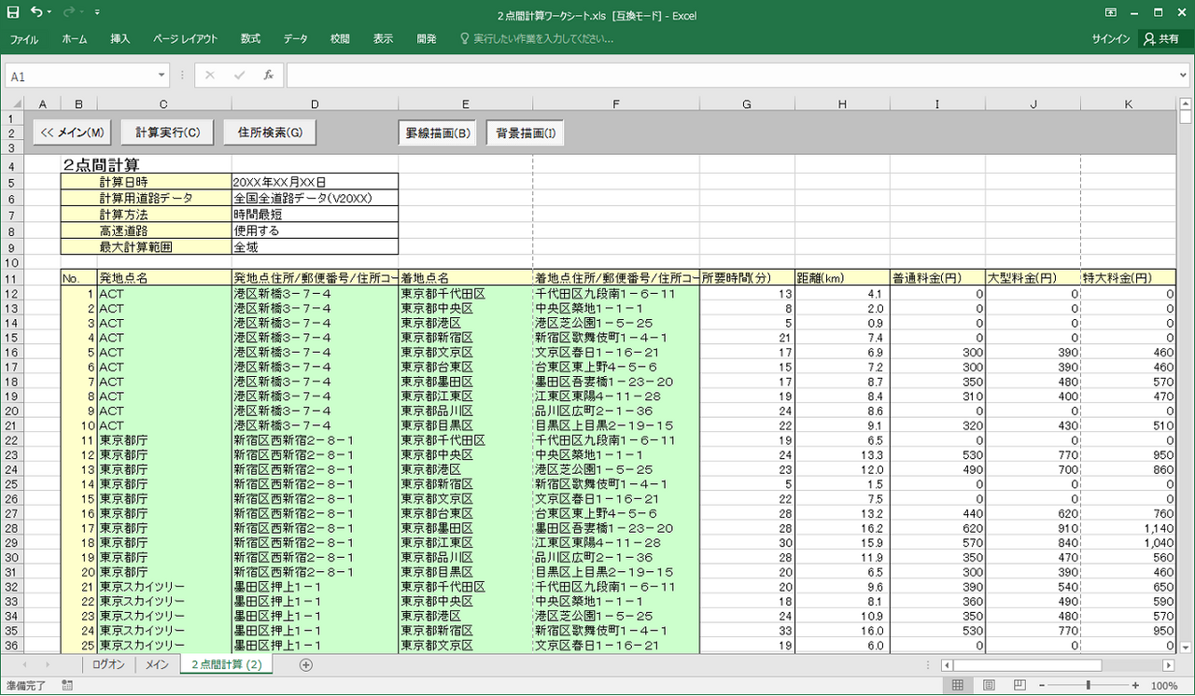The width and height of the screenshot is (1195, 696).
Task: Click the Tell Me search box with lightbulb
Action: point(537,39)
